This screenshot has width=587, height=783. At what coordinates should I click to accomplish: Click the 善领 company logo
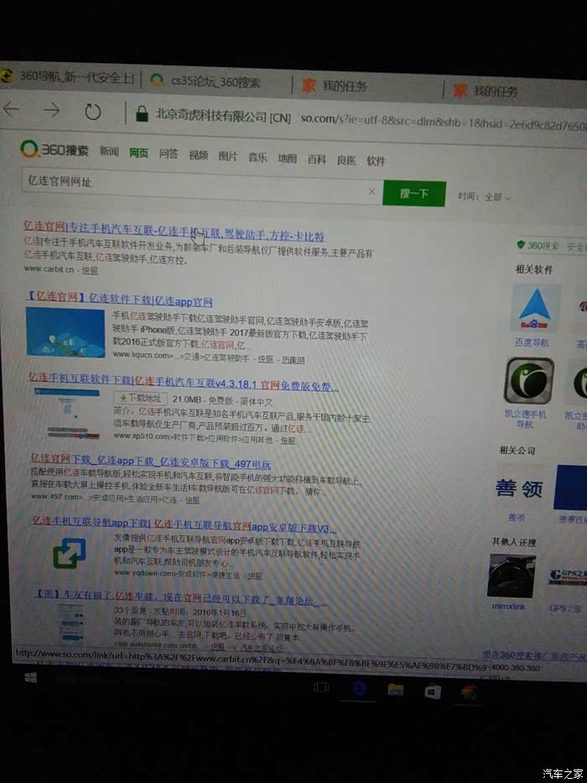point(518,488)
